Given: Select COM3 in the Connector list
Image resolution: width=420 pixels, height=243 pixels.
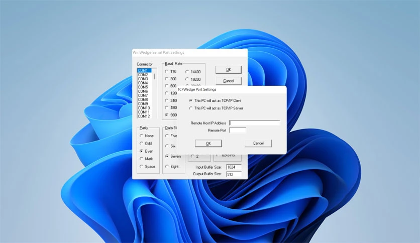Looking at the screenshot, I should pyautogui.click(x=144, y=79).
